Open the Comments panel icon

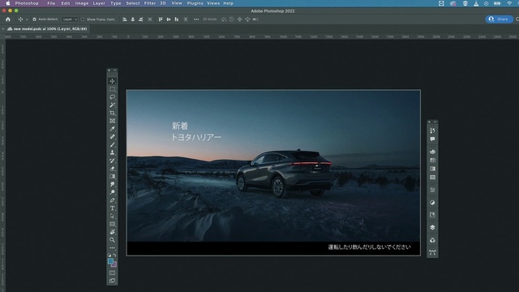coord(432,139)
